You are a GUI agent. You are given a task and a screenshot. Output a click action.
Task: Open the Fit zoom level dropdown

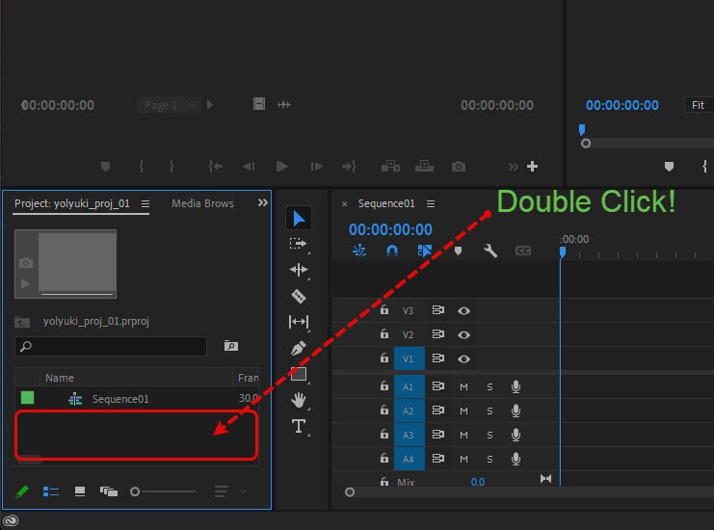pos(698,105)
